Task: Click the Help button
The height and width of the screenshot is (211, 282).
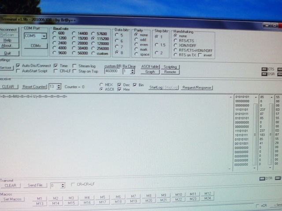Action: tap(8, 40)
